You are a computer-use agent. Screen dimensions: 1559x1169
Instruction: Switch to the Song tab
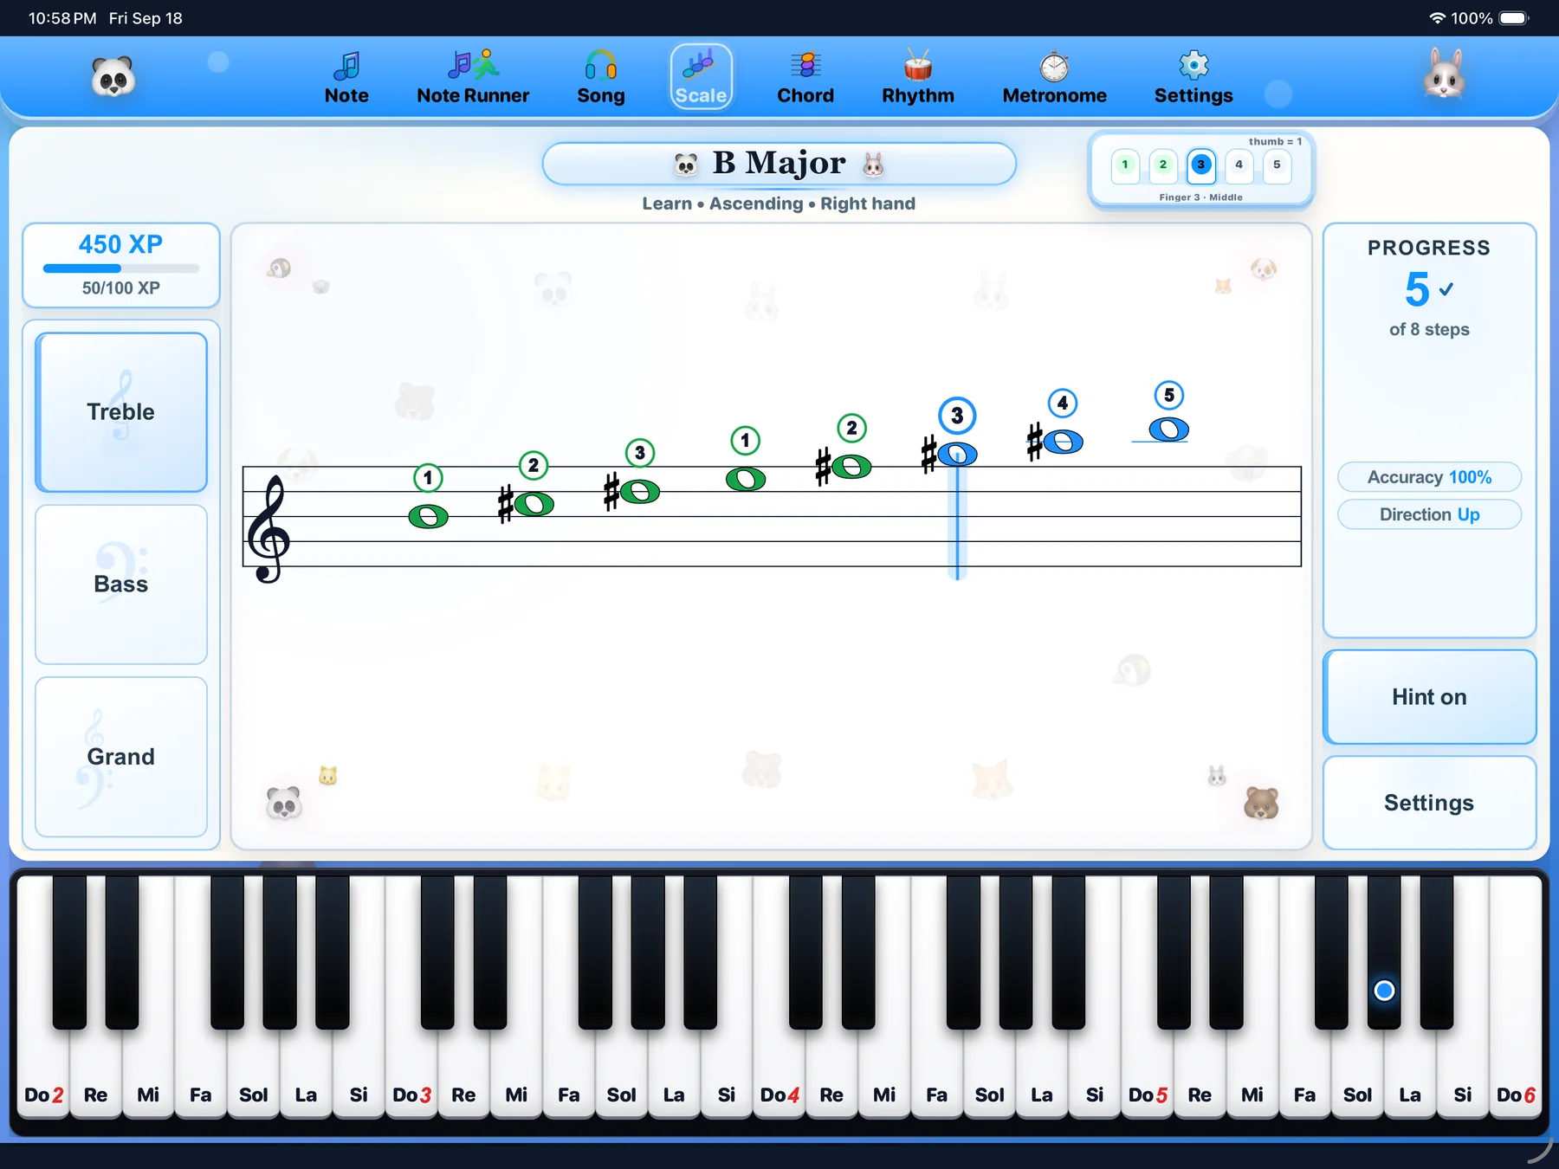[601, 78]
